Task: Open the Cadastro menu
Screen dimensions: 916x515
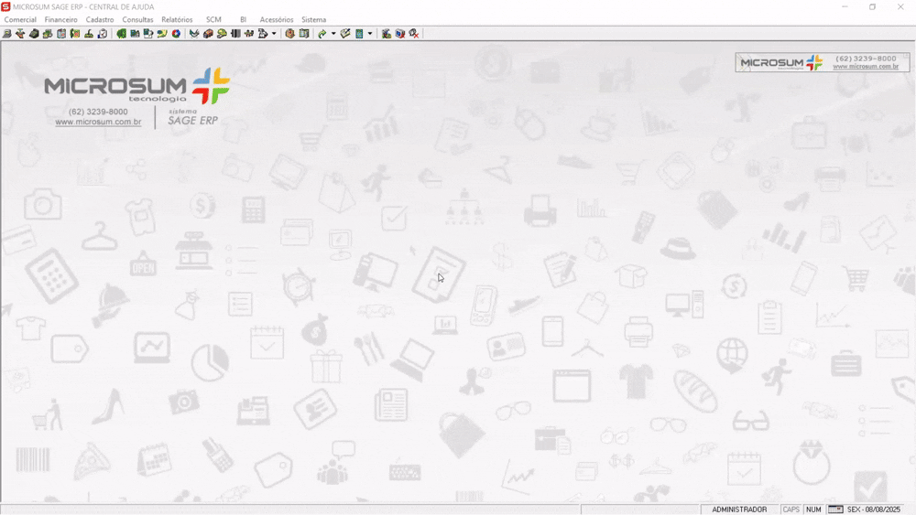Action: (100, 19)
